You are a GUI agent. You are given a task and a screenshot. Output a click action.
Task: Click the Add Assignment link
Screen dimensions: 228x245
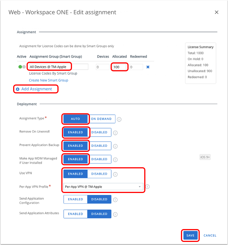[36, 89]
